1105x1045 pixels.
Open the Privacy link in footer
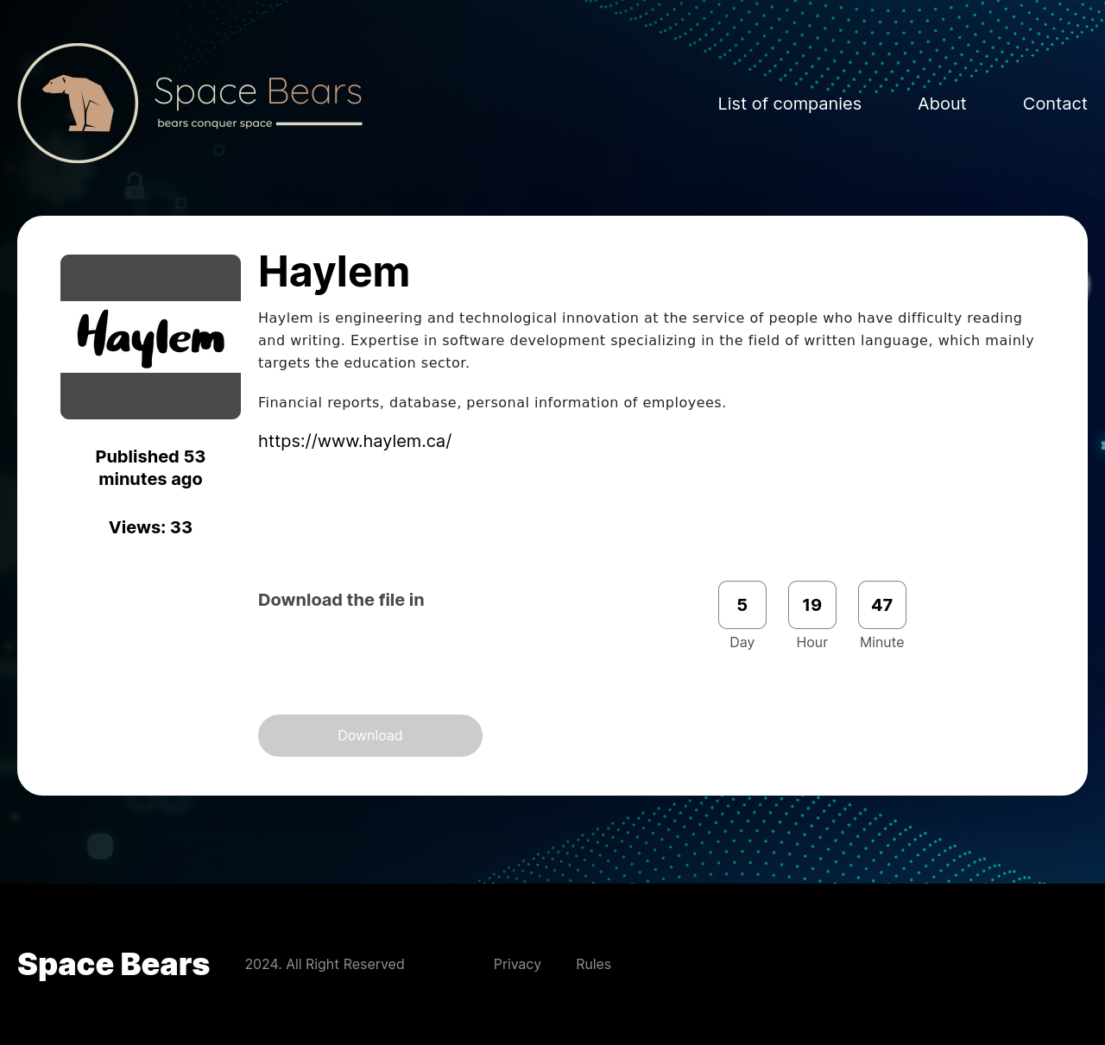pyautogui.click(x=517, y=964)
